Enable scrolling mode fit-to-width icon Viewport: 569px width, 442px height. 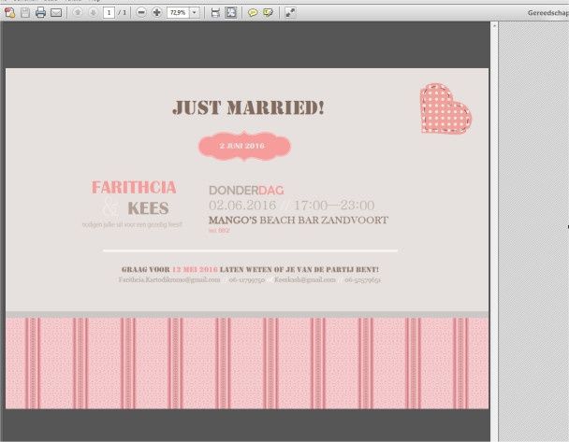point(215,13)
